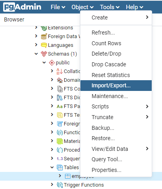
Task: Launch Query Tool... from the menu
Action: click(x=116, y=159)
